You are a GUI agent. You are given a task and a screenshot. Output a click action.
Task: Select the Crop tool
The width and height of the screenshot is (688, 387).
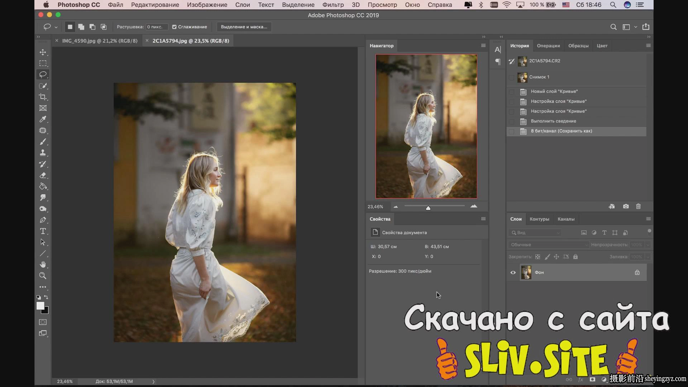(43, 97)
